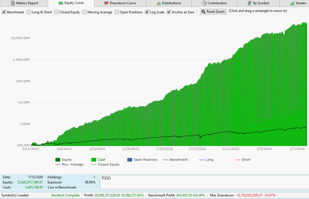Uncheck the Benchmark checkbox
The height and width of the screenshot is (199, 309).
click(x=4, y=12)
